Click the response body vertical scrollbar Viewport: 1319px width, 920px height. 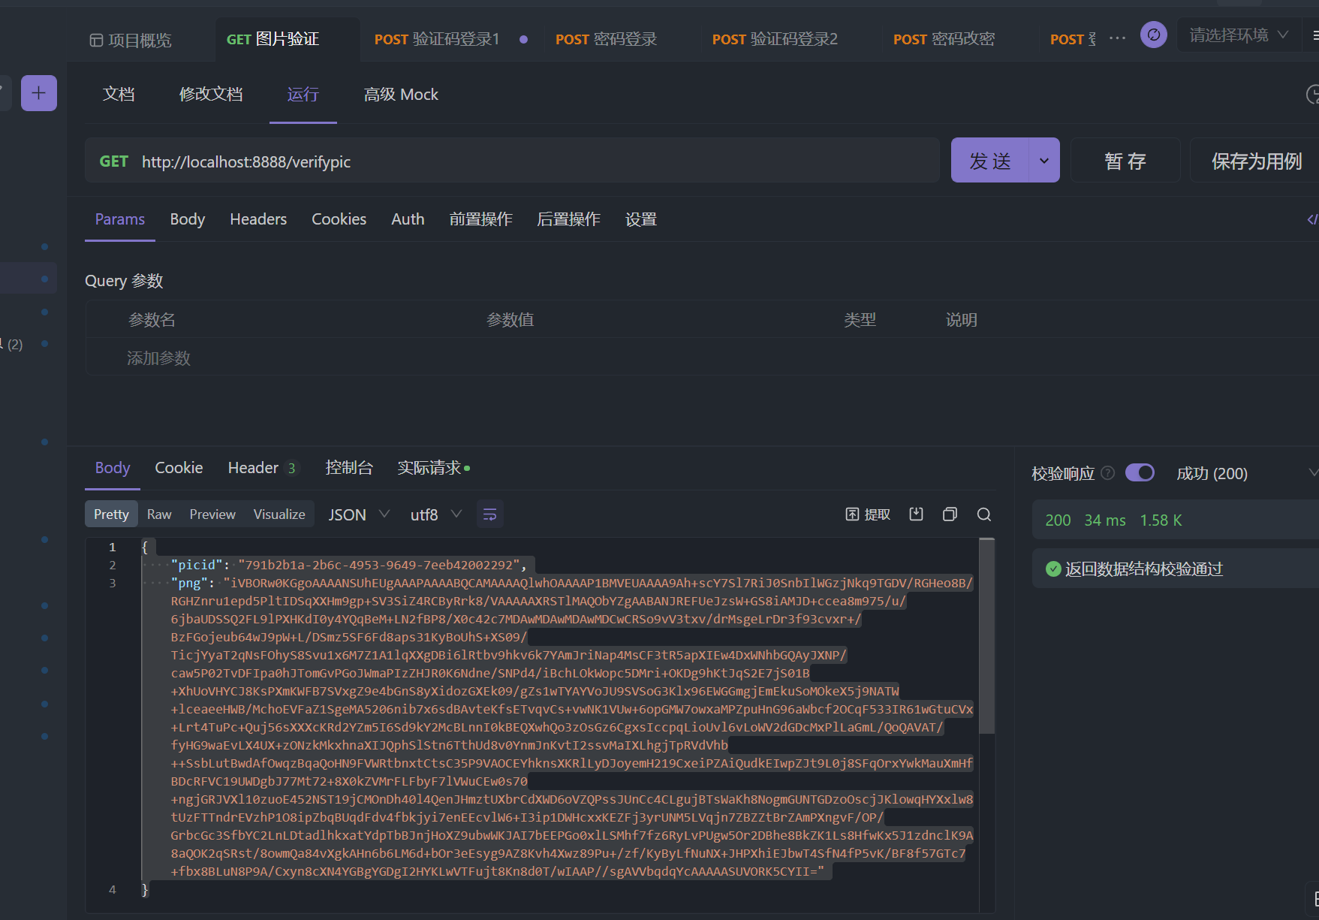(x=987, y=635)
